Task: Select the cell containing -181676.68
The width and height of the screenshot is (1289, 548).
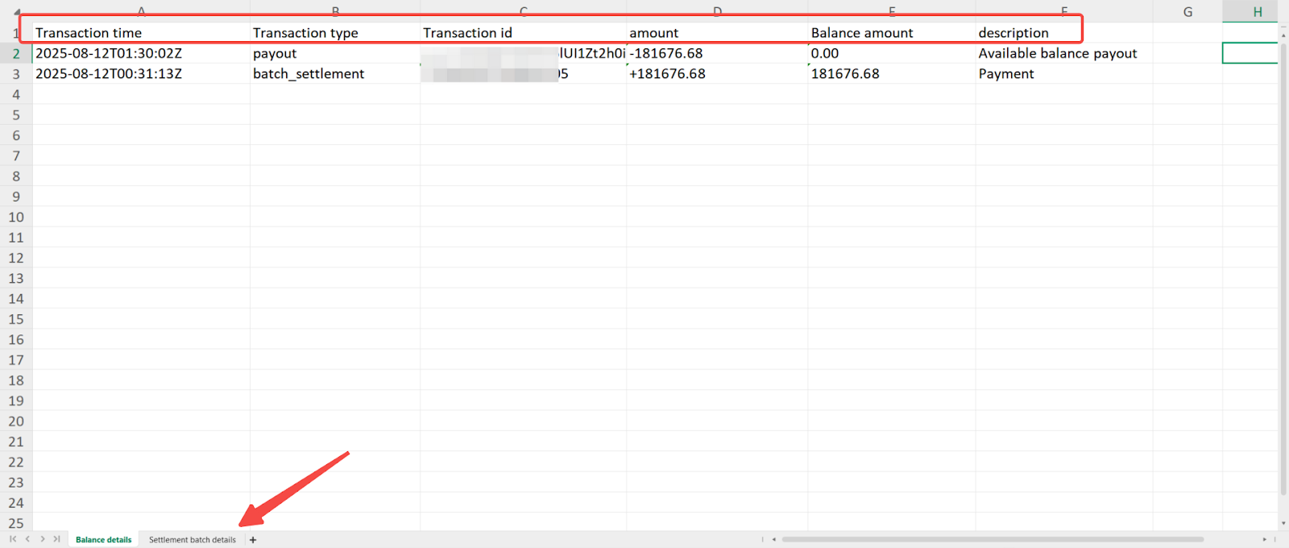Action: click(666, 53)
